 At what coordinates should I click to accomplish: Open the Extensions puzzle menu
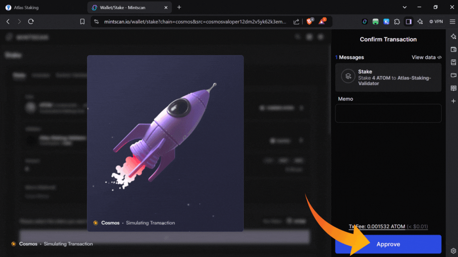(397, 22)
